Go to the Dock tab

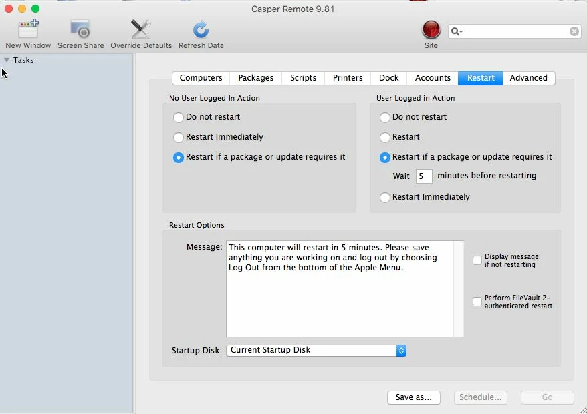[388, 78]
